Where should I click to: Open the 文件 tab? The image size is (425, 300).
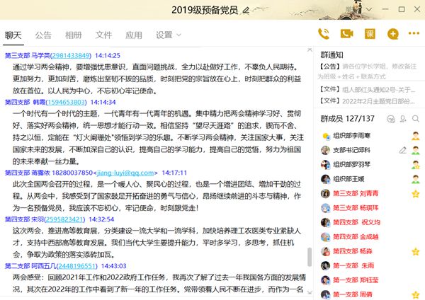(x=103, y=35)
